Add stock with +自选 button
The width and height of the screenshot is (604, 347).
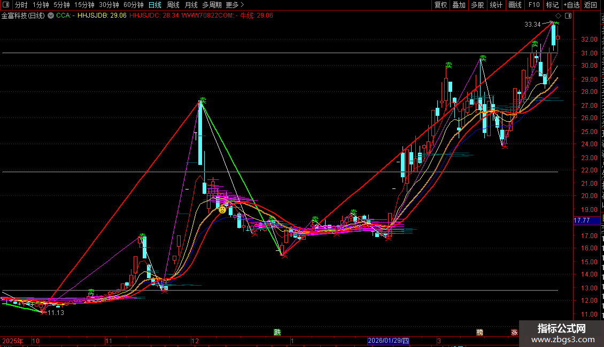[x=571, y=5]
